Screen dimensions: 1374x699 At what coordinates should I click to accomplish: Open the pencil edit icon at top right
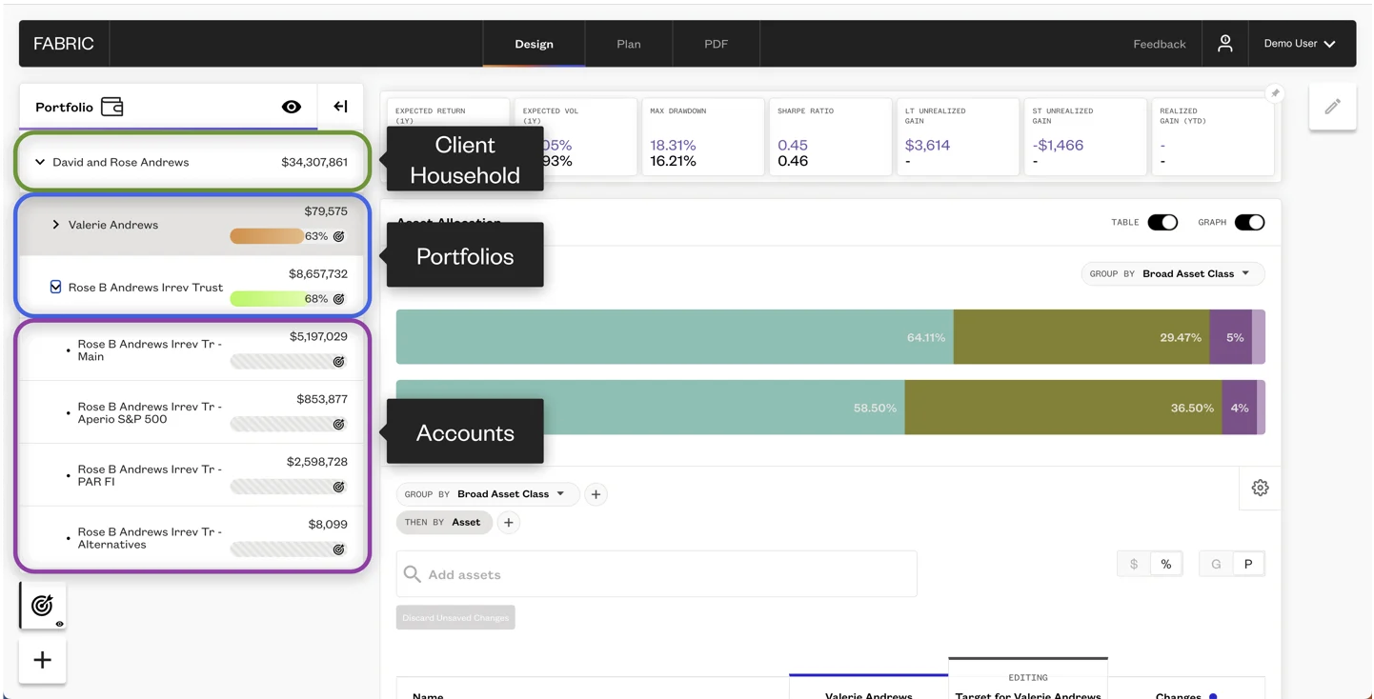1332,106
